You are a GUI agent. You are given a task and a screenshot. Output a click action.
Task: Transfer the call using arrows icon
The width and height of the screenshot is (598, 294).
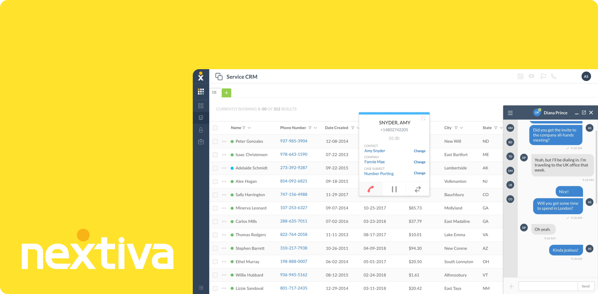[418, 189]
